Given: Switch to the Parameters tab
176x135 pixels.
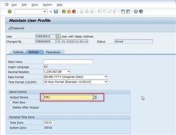Looking at the screenshot, I should click(53, 52).
